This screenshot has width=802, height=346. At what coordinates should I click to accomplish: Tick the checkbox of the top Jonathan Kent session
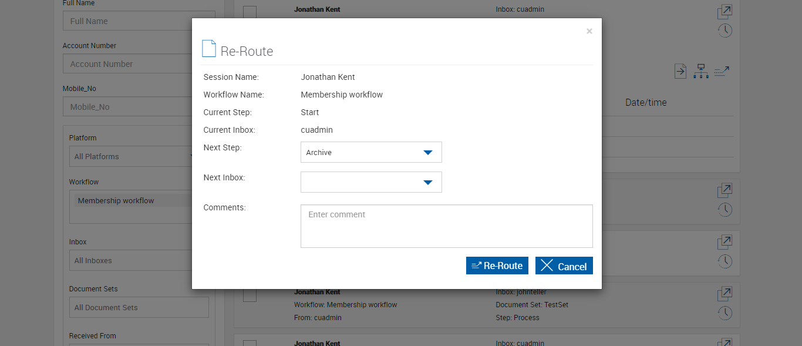click(x=250, y=12)
